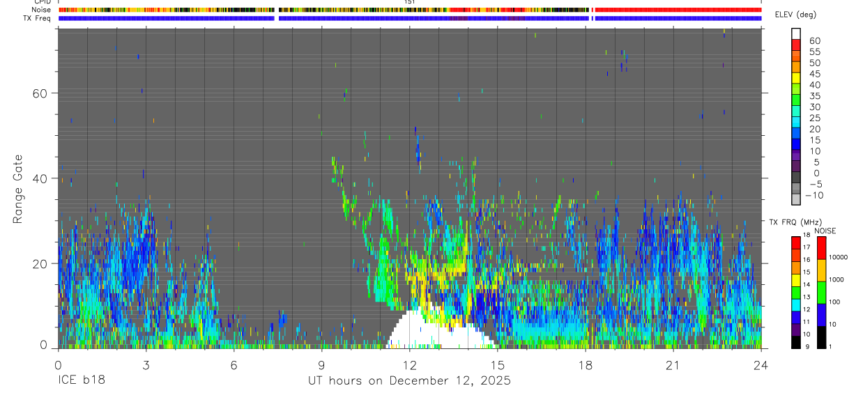The image size is (856, 395).
Task: Click the 3 tick label on UT hours axis
Action: click(146, 365)
